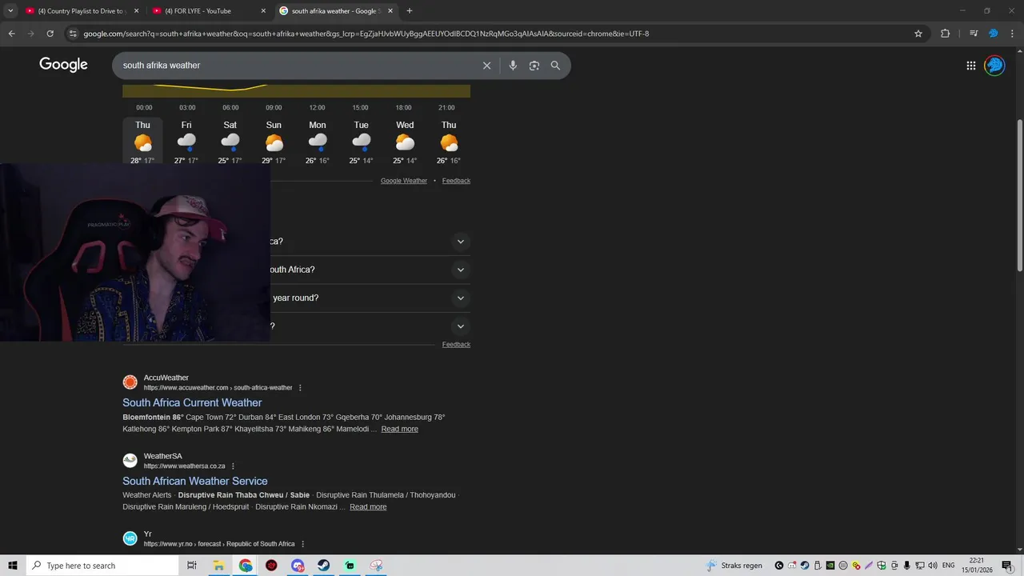The image size is (1024, 576).
Task: Open Search by image (Lens) icon
Action: pyautogui.click(x=534, y=66)
